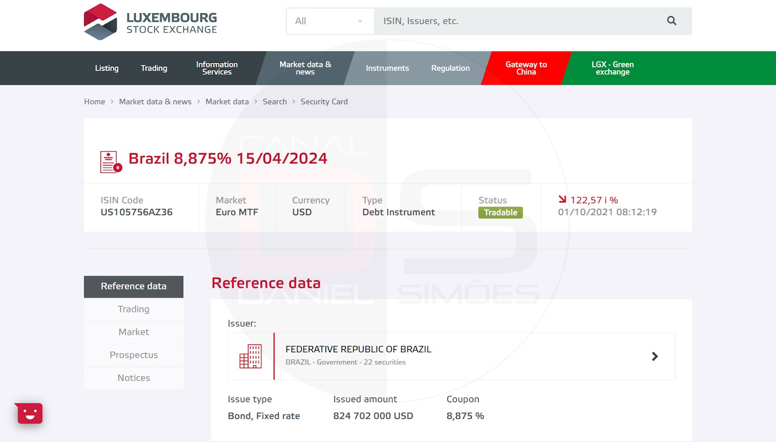Click the issuer building icon

tap(251, 356)
